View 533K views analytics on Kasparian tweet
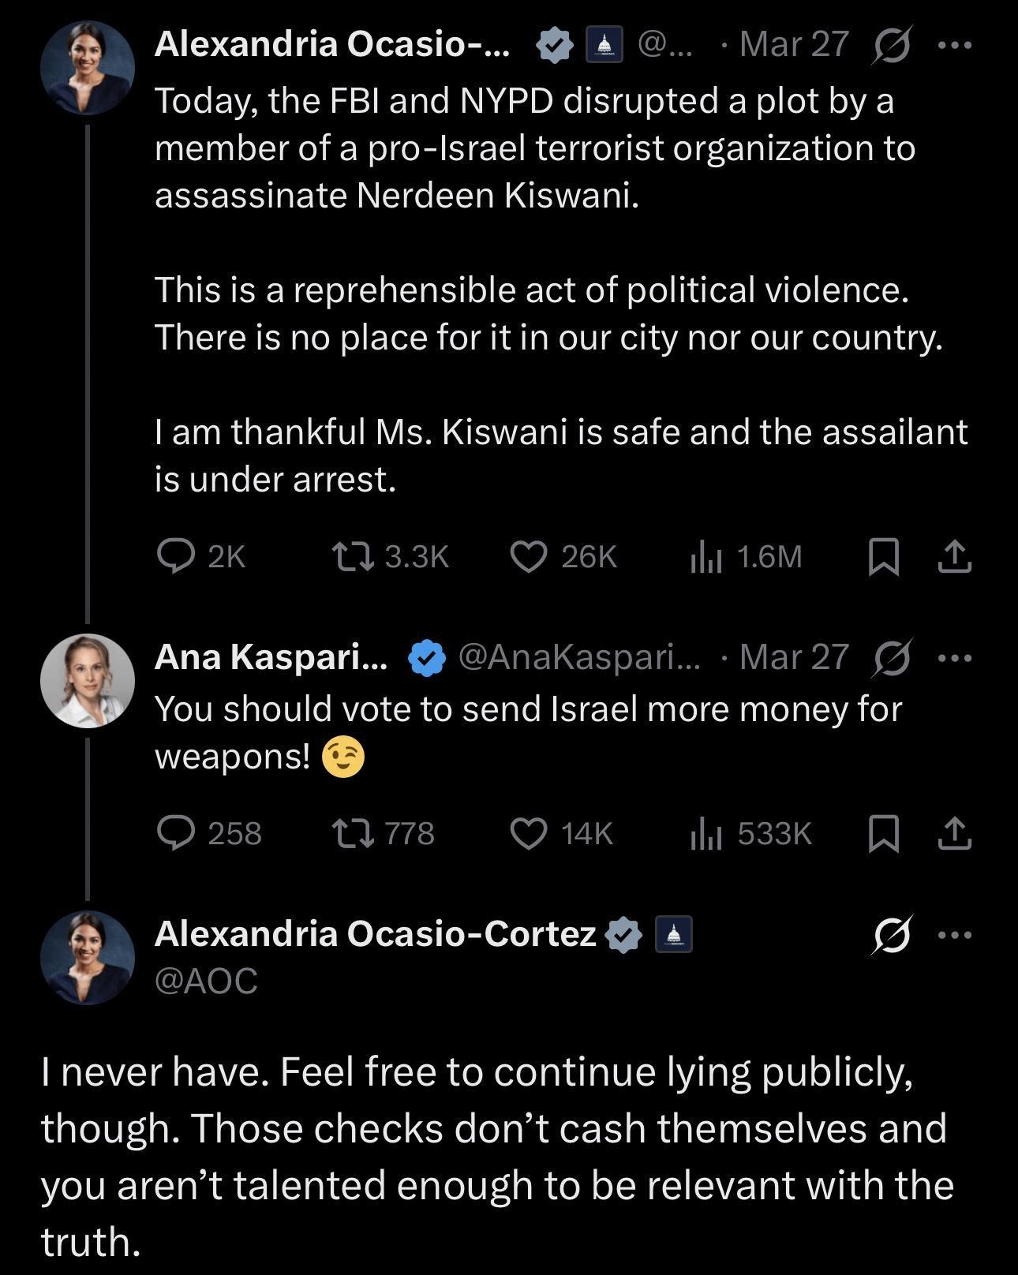 point(706,833)
